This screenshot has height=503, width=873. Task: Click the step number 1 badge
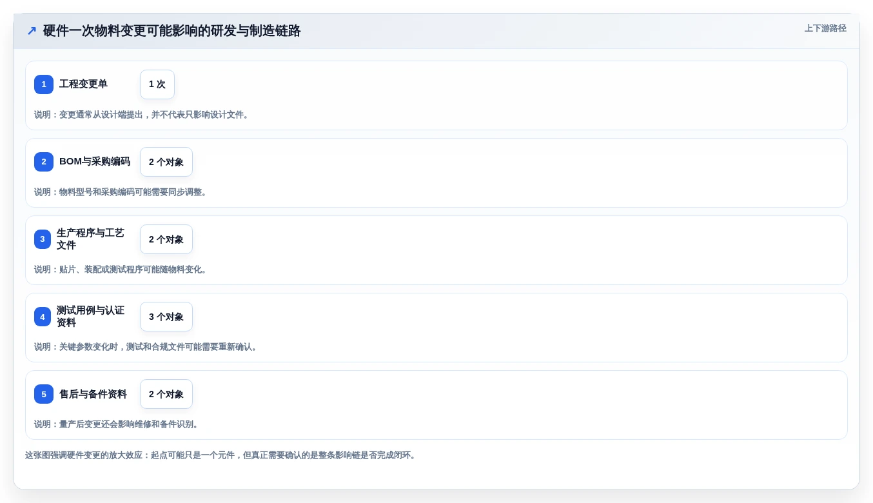(44, 84)
